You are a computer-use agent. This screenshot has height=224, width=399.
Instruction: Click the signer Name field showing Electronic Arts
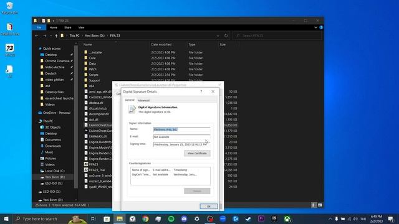coord(181,129)
